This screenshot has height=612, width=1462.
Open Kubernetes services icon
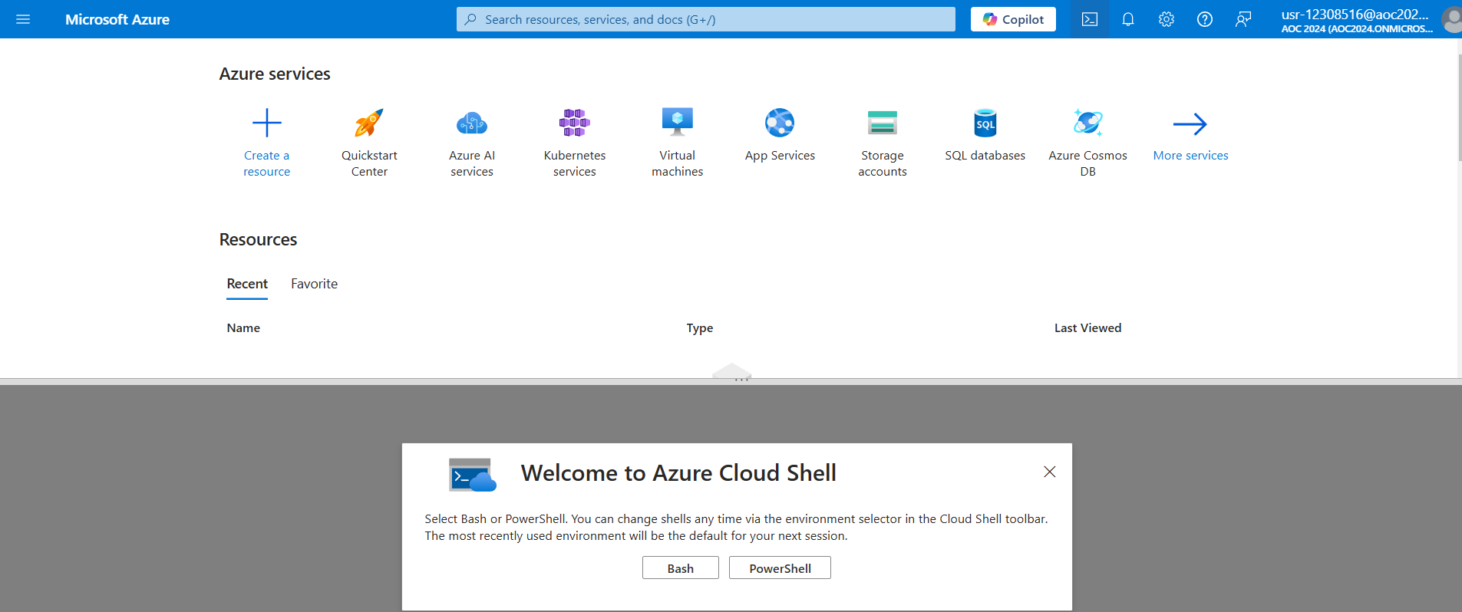point(574,123)
